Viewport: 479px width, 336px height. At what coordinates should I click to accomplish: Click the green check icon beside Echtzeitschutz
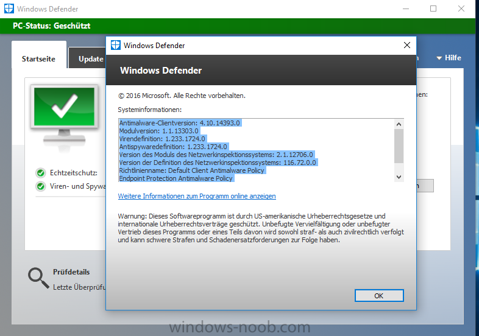pyautogui.click(x=41, y=173)
